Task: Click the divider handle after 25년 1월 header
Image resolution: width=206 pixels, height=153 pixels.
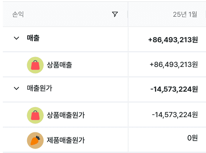Action: pyautogui.click(x=206, y=14)
